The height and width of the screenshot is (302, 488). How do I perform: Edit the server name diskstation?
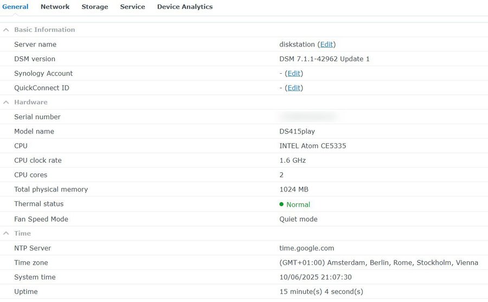click(326, 44)
